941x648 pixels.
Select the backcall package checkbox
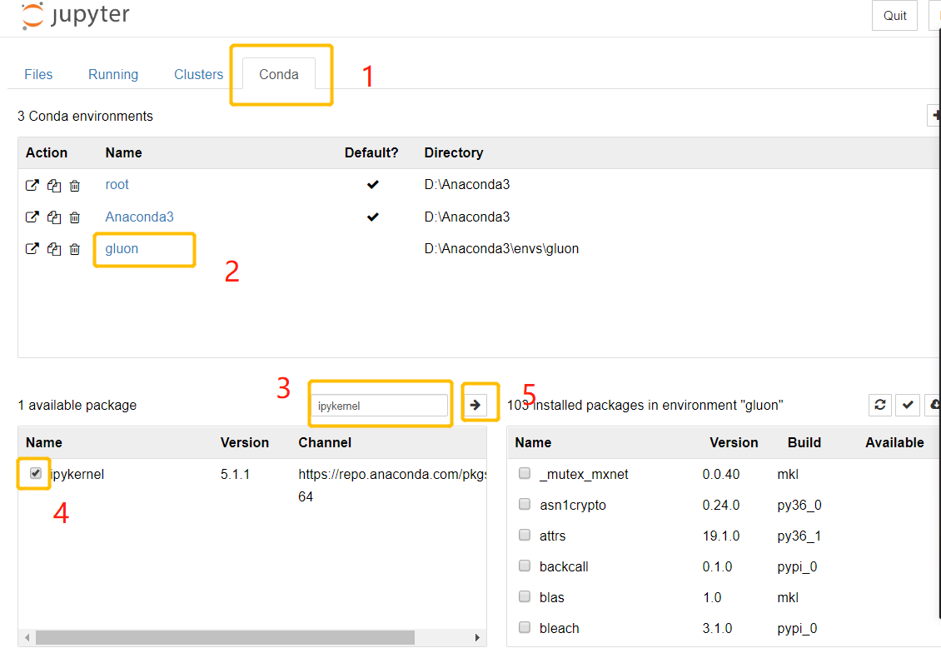pos(525,566)
